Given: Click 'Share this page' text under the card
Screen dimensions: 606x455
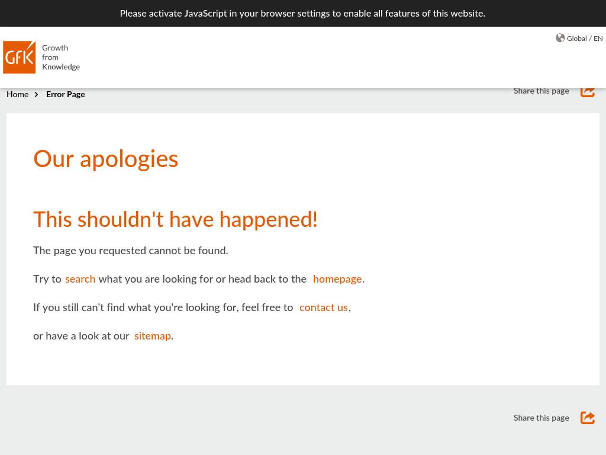Looking at the screenshot, I should (541, 418).
